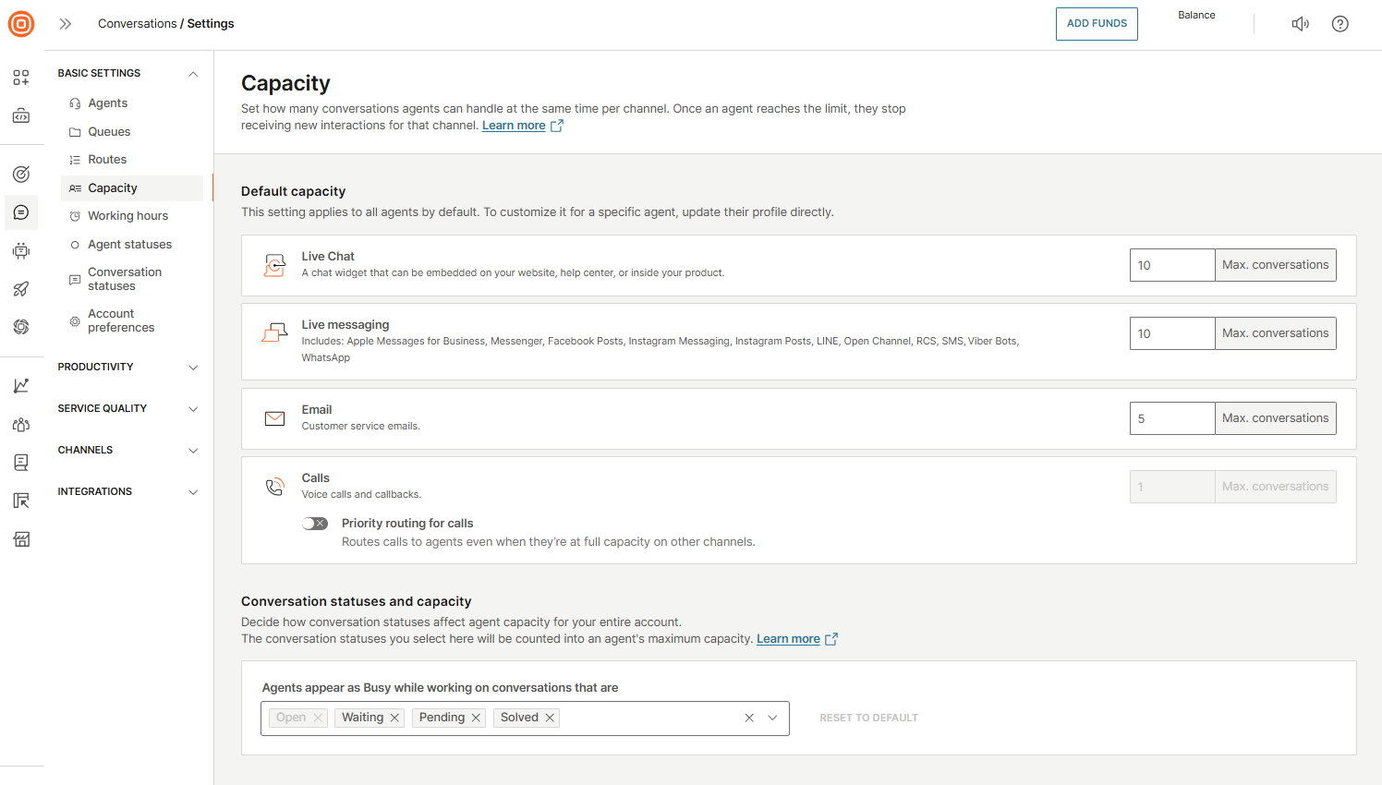Screen dimensions: 1382x785
Task: Click the Live Chat max conversations field
Action: point(1171,265)
